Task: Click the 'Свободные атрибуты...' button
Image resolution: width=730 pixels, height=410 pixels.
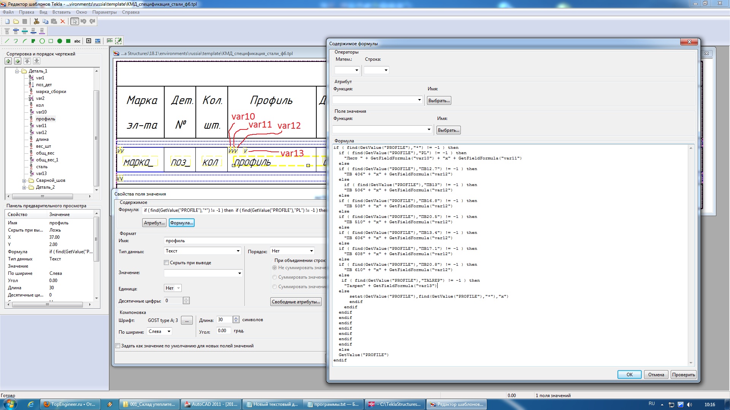Action: (x=296, y=302)
